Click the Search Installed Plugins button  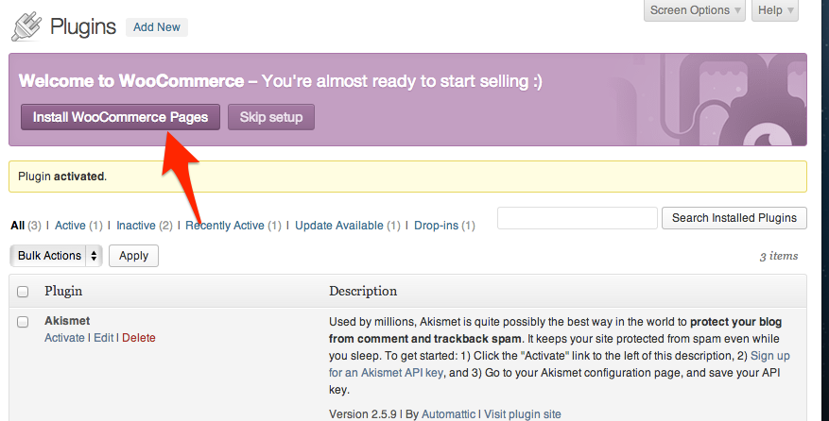click(x=734, y=218)
